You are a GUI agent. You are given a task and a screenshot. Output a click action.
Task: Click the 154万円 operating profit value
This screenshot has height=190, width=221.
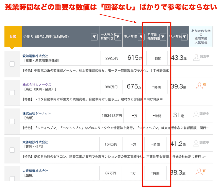(111, 144)
